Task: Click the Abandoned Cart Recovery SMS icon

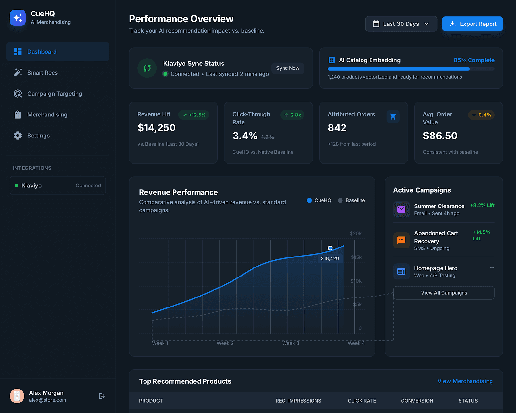Action: pyautogui.click(x=401, y=240)
